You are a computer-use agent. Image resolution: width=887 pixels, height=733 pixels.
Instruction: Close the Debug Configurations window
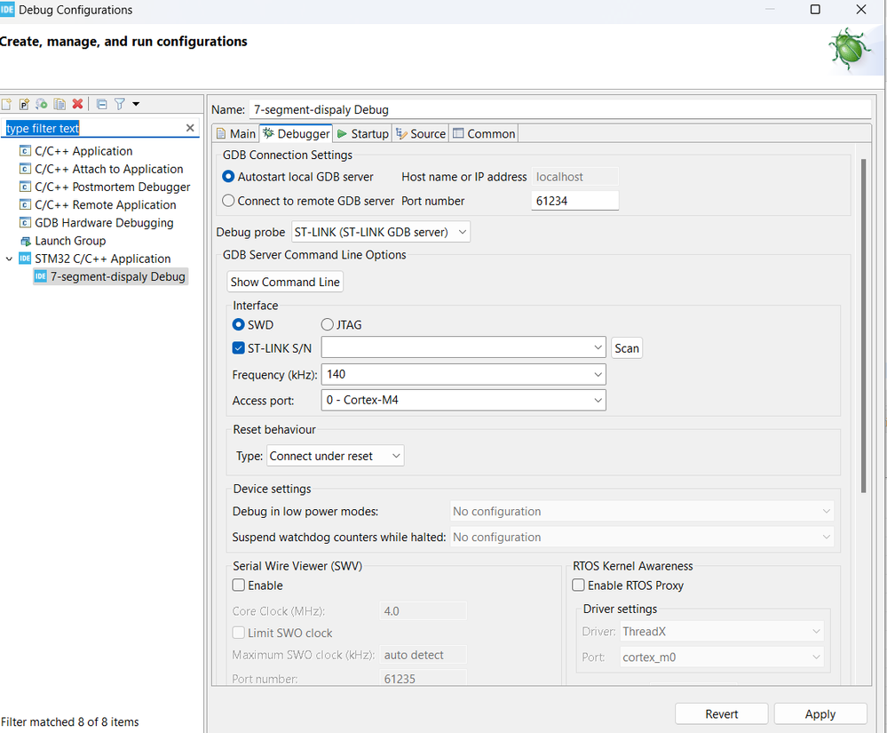point(861,10)
